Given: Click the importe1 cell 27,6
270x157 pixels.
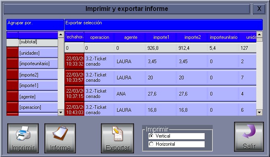Looking at the screenshot, I should point(161,93).
